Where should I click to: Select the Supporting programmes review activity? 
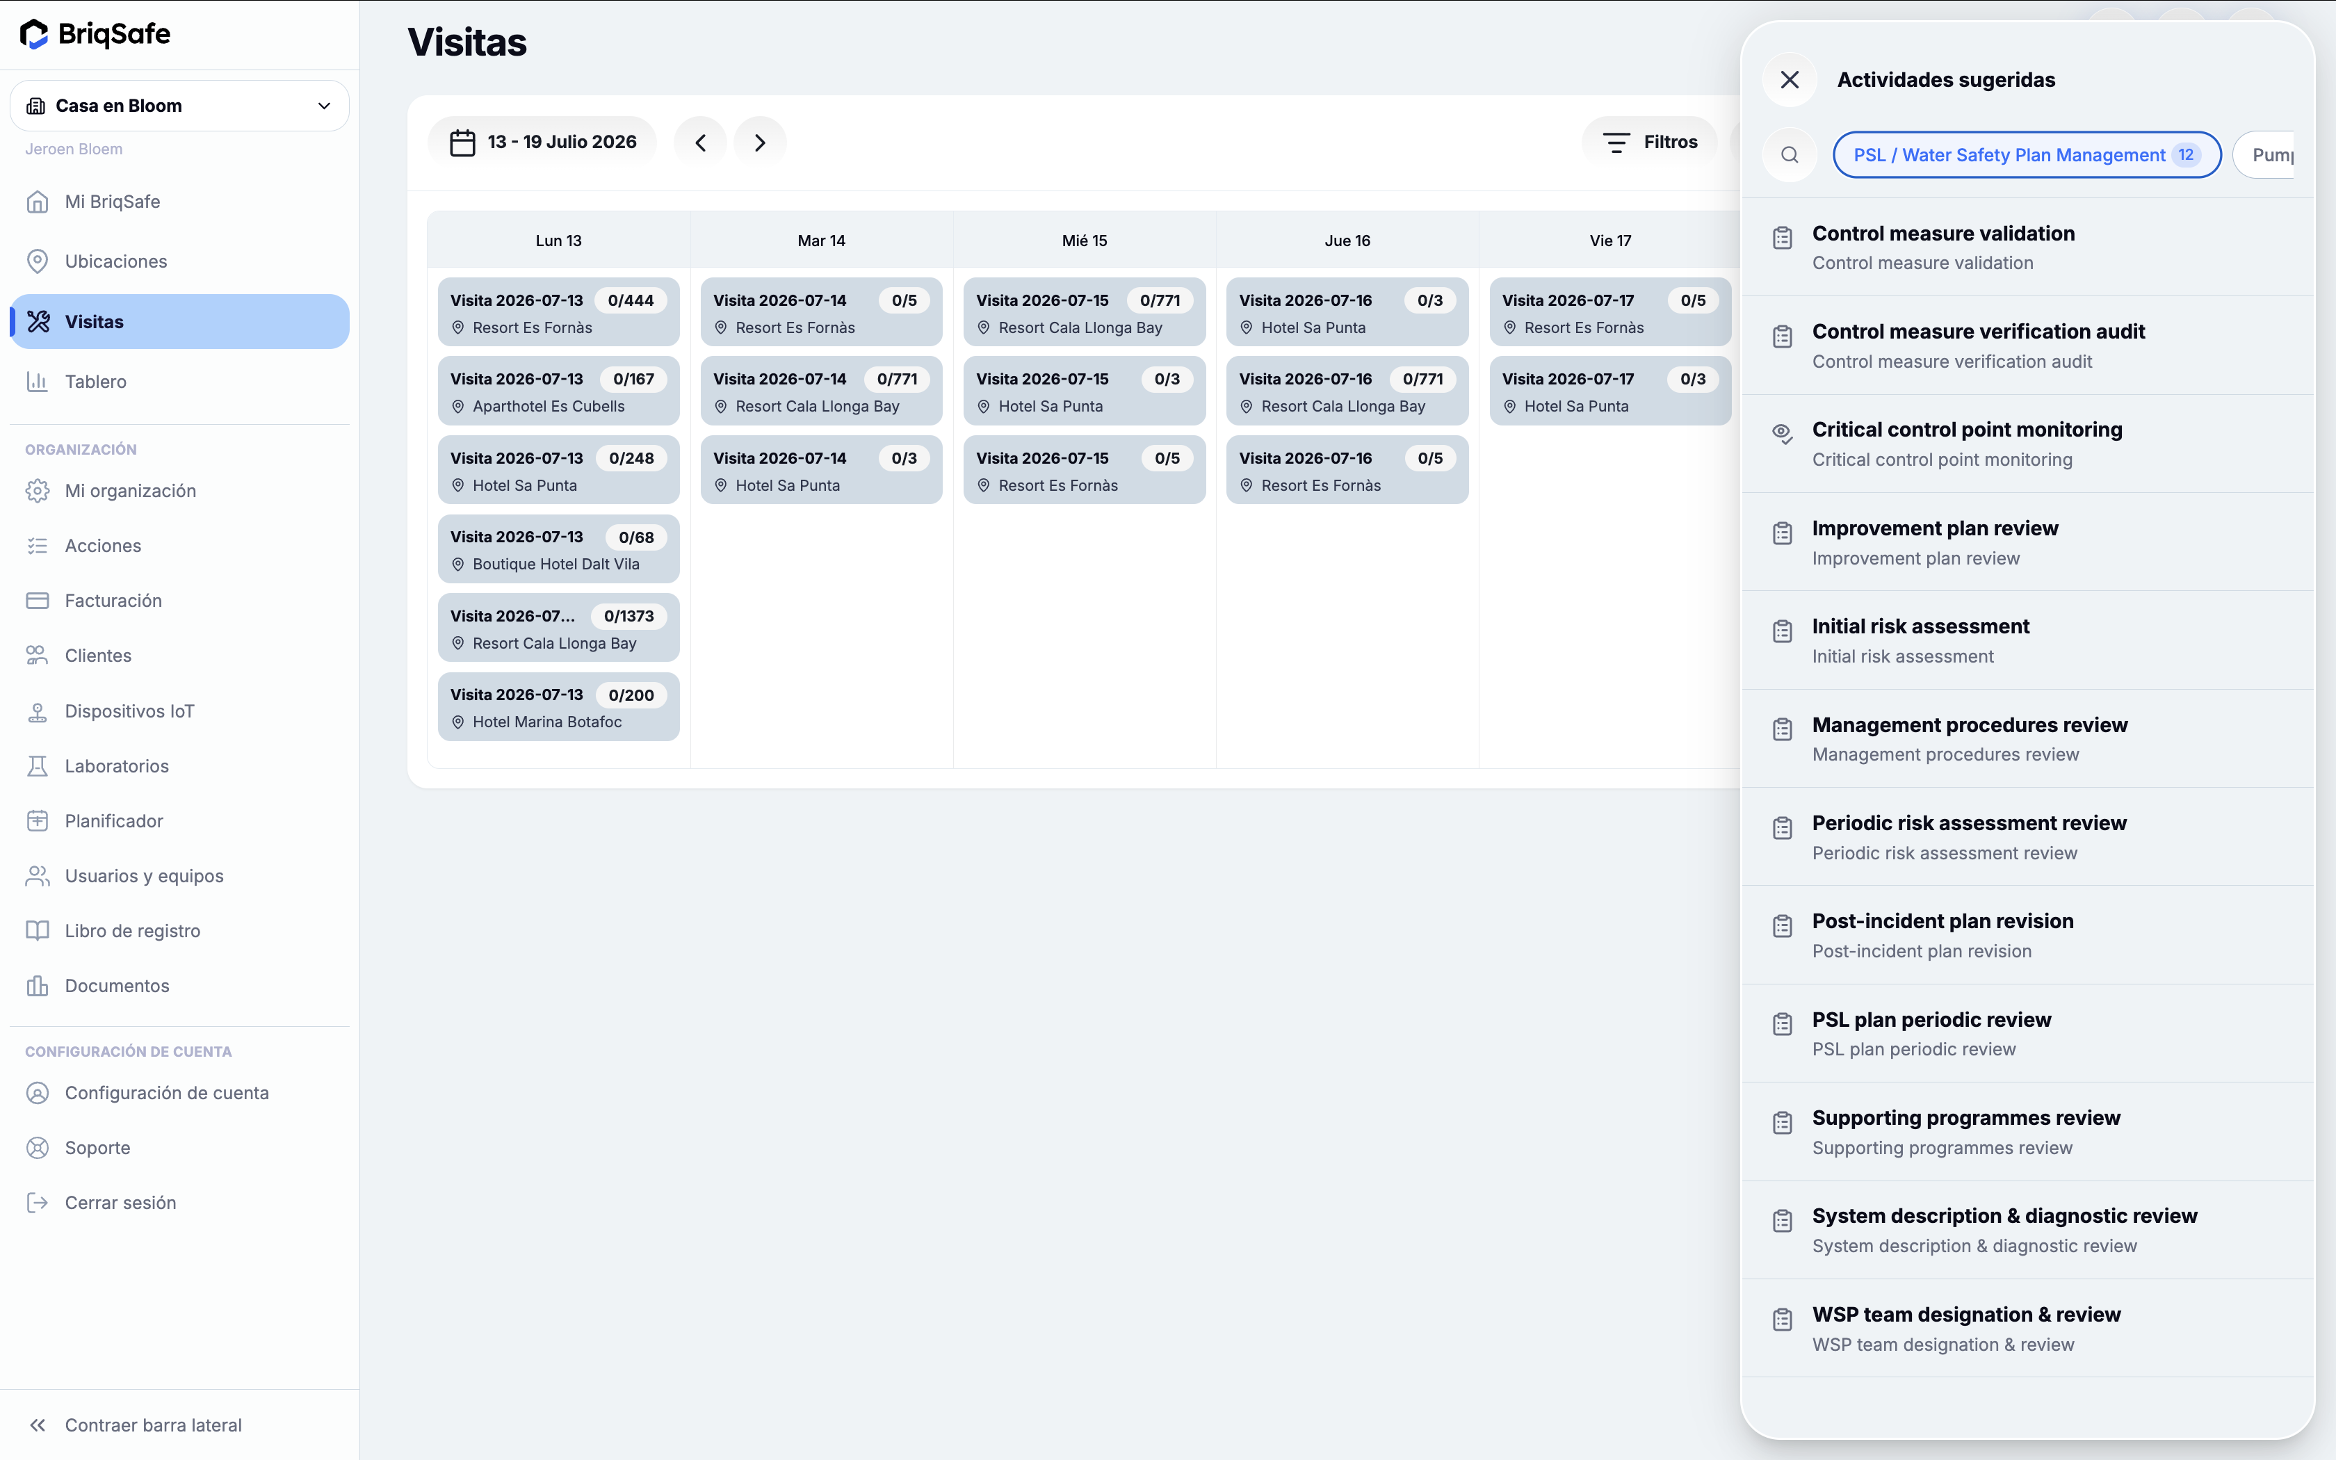click(2028, 1132)
